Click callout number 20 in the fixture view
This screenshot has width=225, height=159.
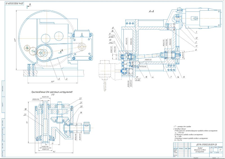[x=81, y=106]
